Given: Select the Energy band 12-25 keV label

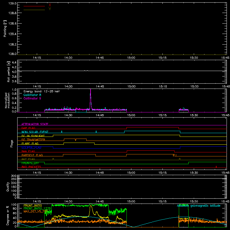Looking at the screenshot, I should click(x=42, y=91).
